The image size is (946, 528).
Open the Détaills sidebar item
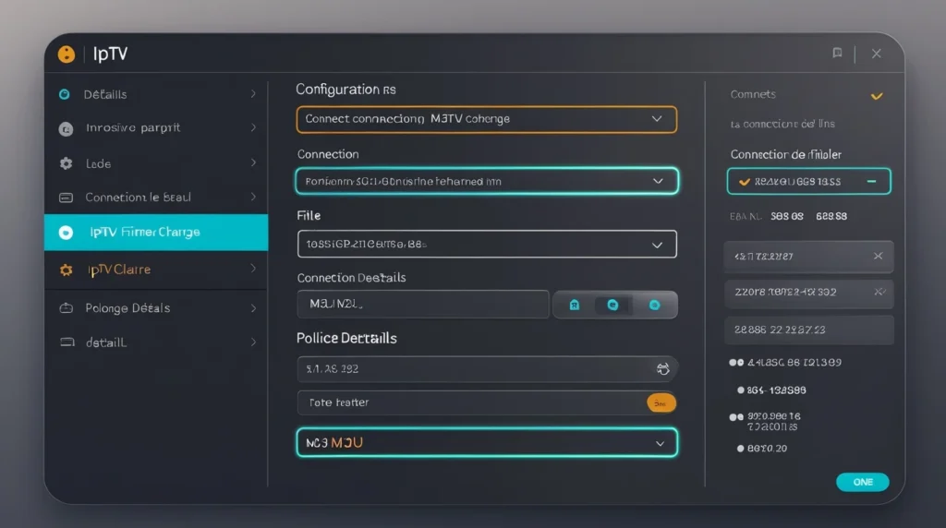156,94
